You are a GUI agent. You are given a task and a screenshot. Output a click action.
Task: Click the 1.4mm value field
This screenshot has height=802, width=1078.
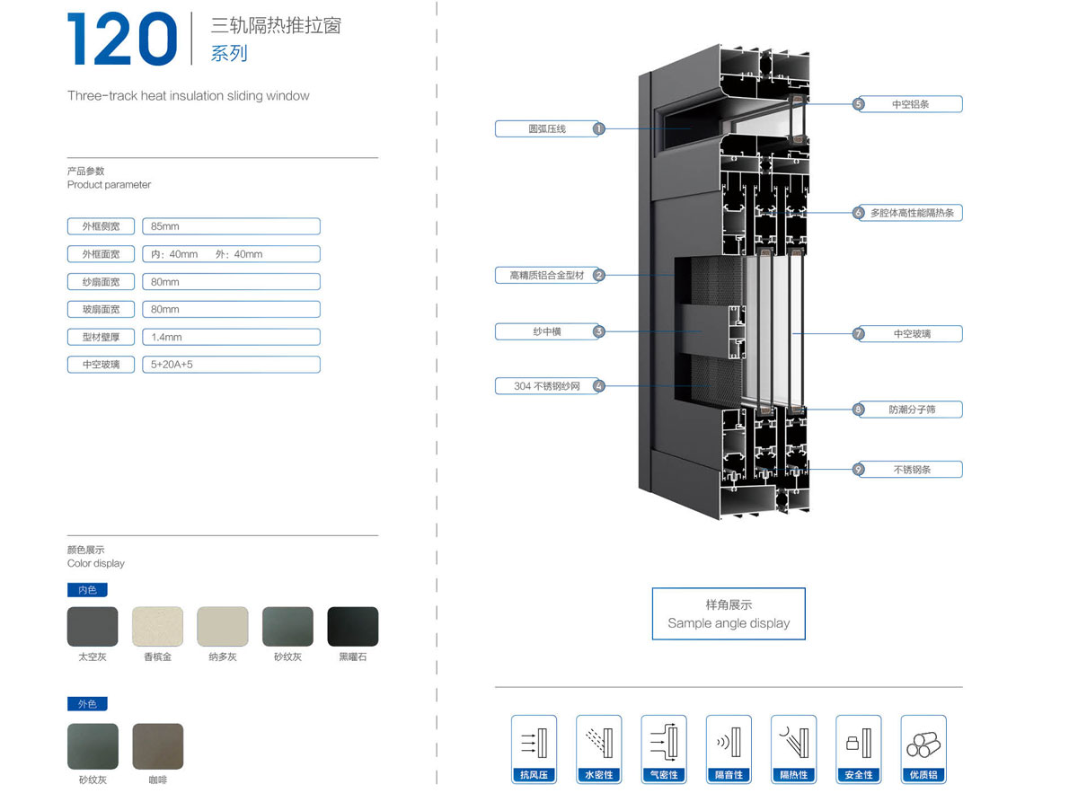(231, 337)
